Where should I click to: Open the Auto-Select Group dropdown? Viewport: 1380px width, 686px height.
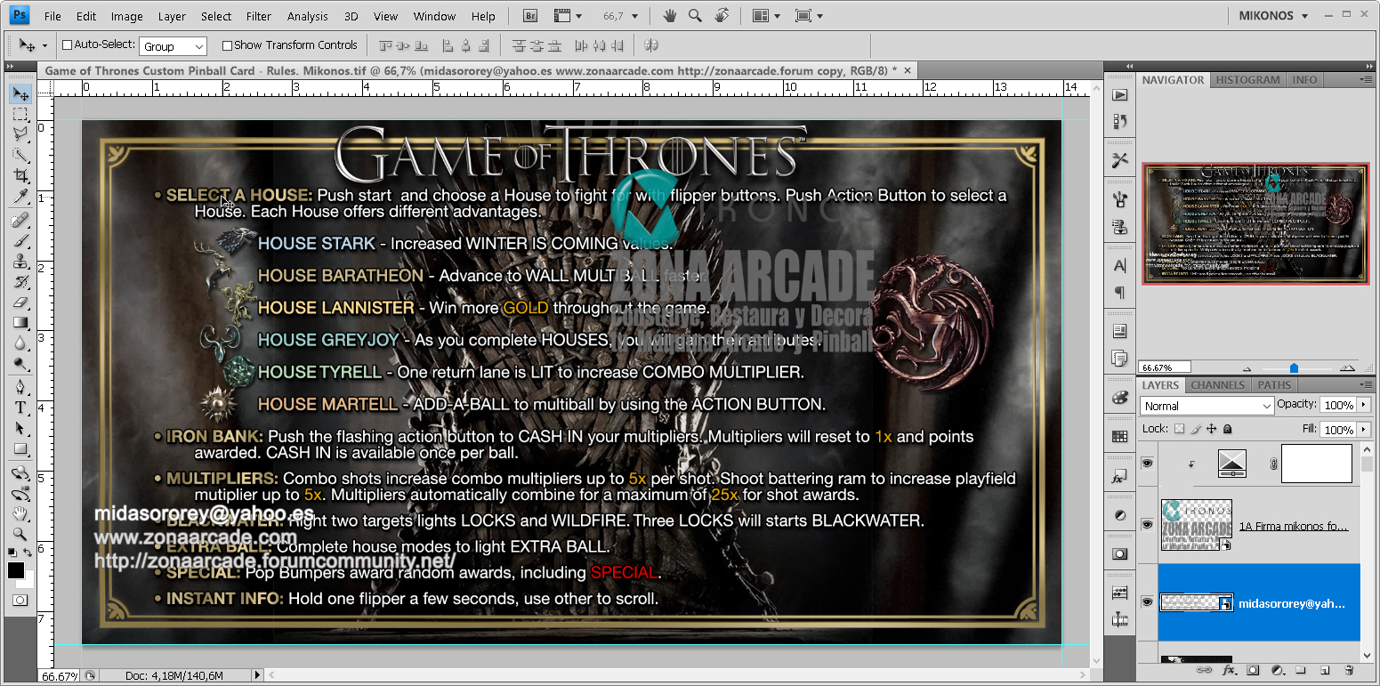tap(174, 46)
